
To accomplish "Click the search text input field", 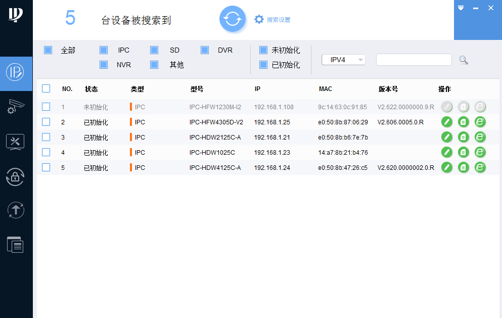I will click(x=414, y=60).
